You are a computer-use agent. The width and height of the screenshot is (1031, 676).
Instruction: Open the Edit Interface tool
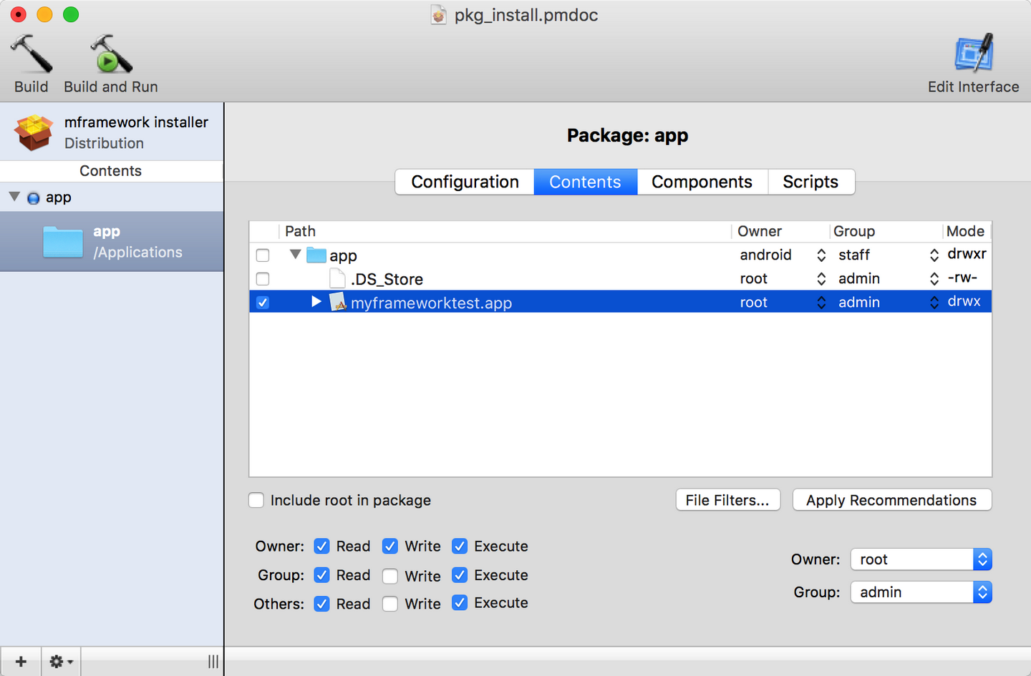(x=973, y=54)
